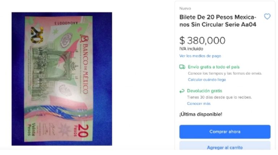This screenshot has width=278, height=155.
Task: Open "Ver los medios de pago" link
Action: click(200, 56)
